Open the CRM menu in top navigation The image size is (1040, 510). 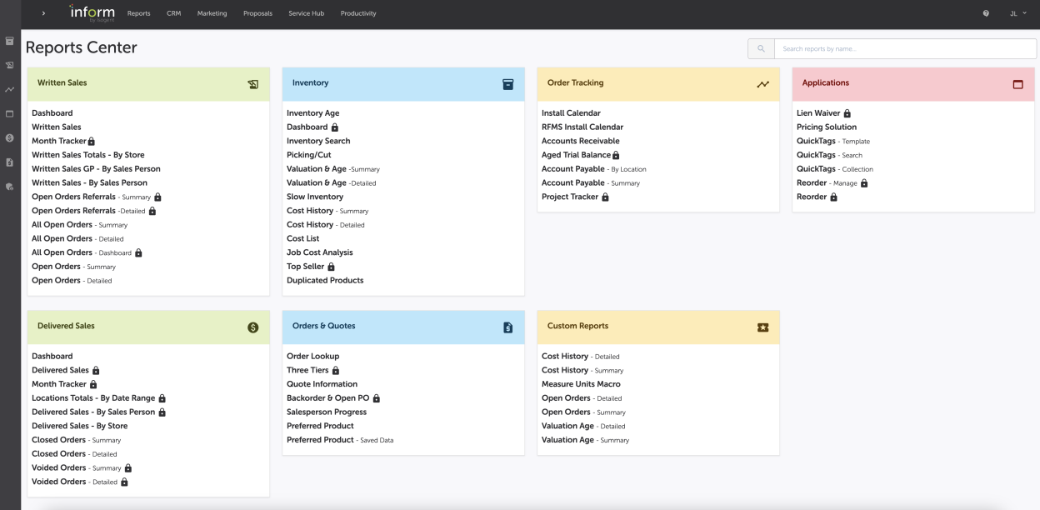[173, 13]
